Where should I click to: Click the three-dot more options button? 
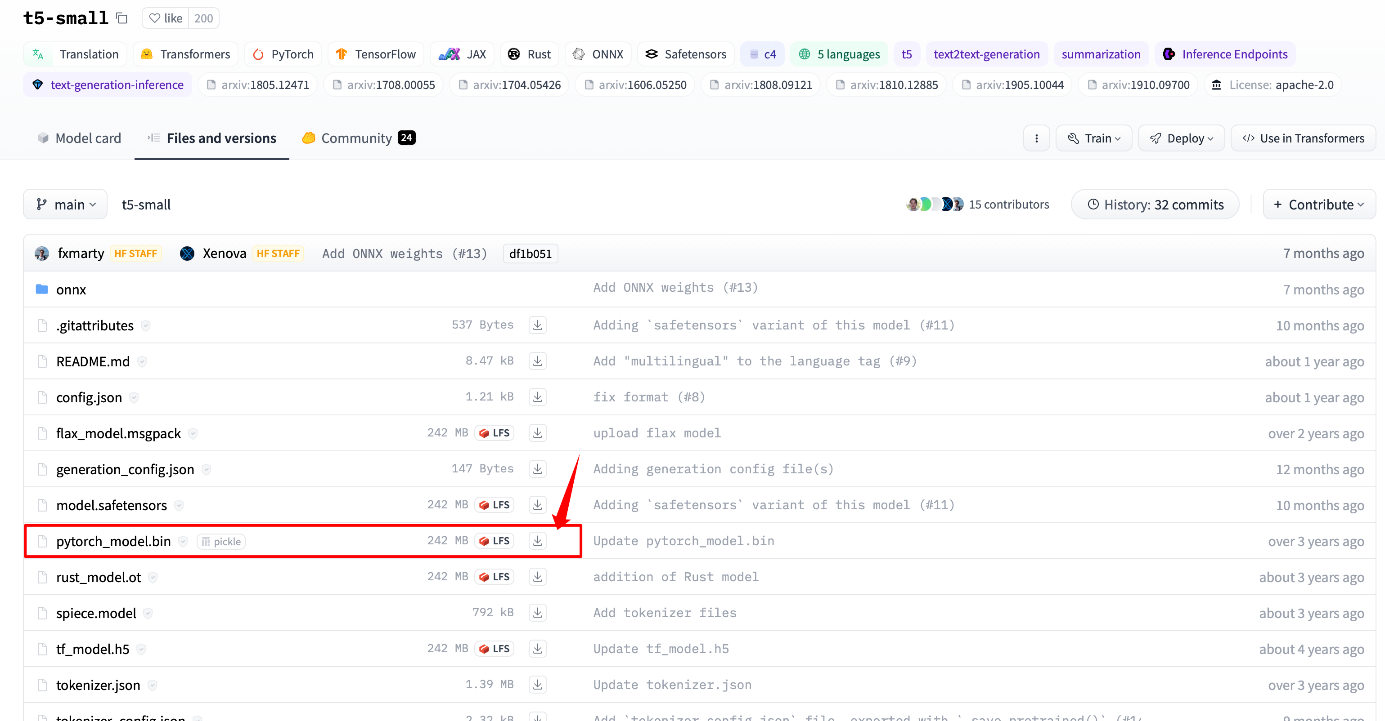point(1036,138)
